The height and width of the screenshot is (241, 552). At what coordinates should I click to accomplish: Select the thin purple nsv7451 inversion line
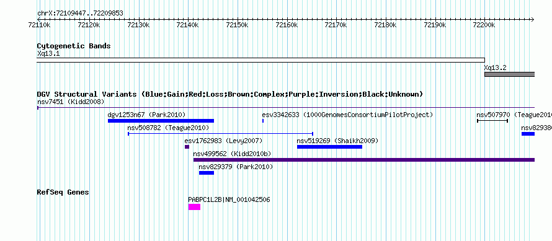click(x=285, y=108)
